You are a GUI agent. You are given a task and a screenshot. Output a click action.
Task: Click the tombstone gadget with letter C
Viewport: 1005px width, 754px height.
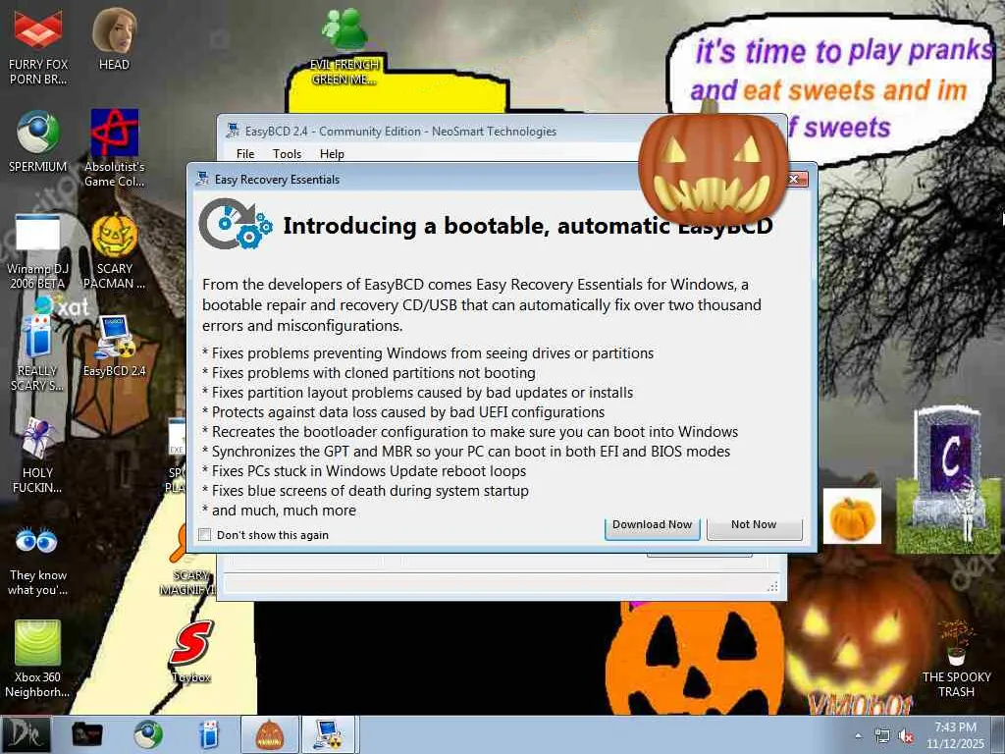[x=949, y=478]
